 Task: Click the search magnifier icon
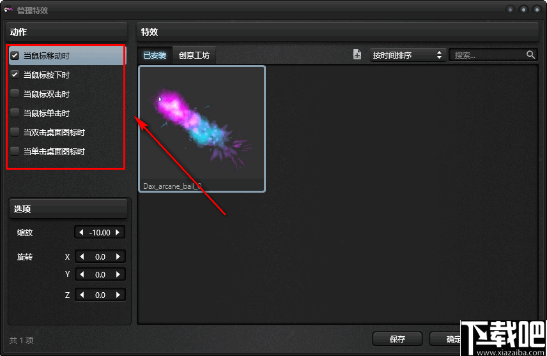coord(530,55)
